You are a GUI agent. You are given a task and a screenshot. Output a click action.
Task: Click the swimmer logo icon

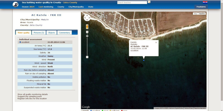(15, 5)
